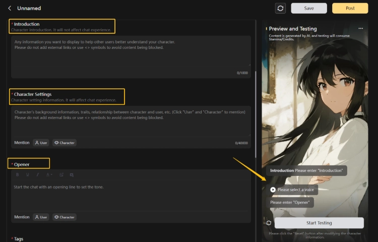The height and width of the screenshot is (242, 378).
Task: Apply italic in the Opener toolbar
Action: click(38, 175)
